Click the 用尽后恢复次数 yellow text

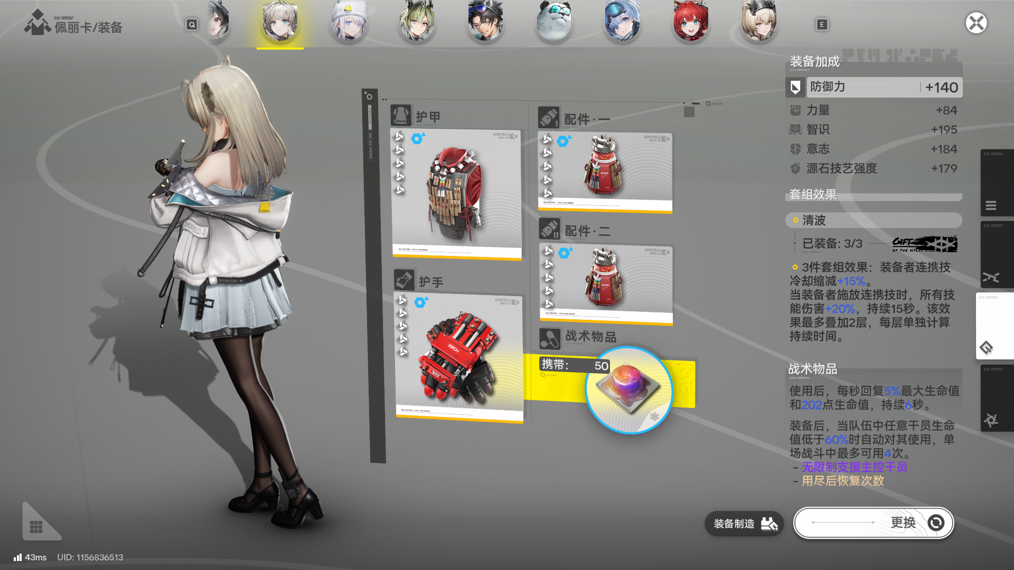coord(843,481)
